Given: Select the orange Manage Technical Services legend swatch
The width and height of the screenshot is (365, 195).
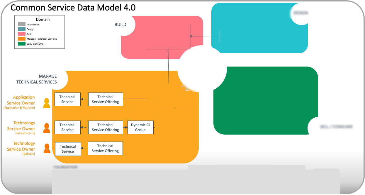Looking at the screenshot, I should (22, 39).
